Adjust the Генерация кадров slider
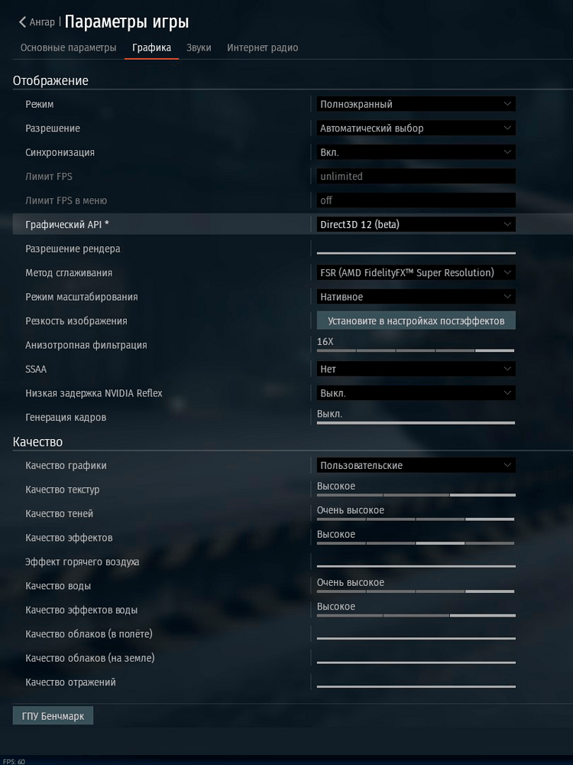The width and height of the screenshot is (573, 765). tap(416, 422)
